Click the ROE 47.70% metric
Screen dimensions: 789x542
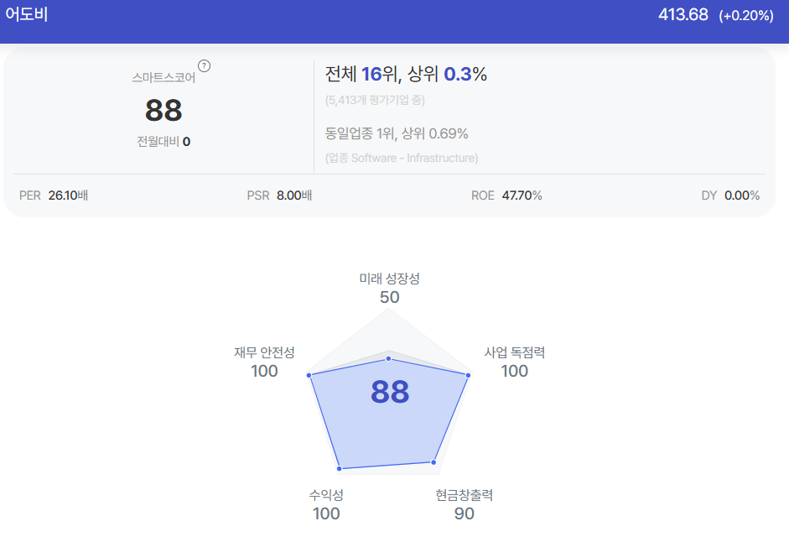pos(506,195)
